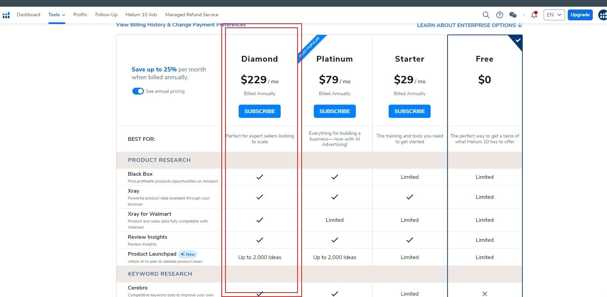Screen dimensions: 607x297
Task: Click the Platinum best-for description mentioning AI Advertising
Action: (x=334, y=139)
